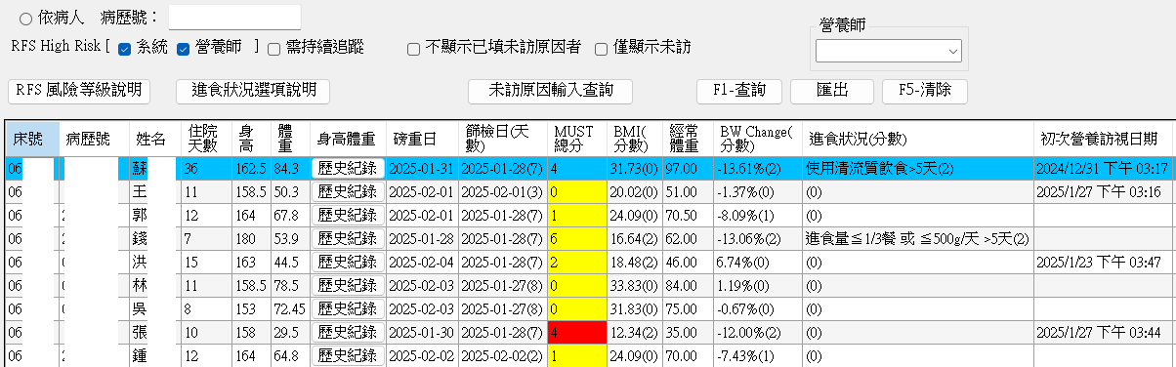Click BW change -13.61%(2)

tap(757, 168)
